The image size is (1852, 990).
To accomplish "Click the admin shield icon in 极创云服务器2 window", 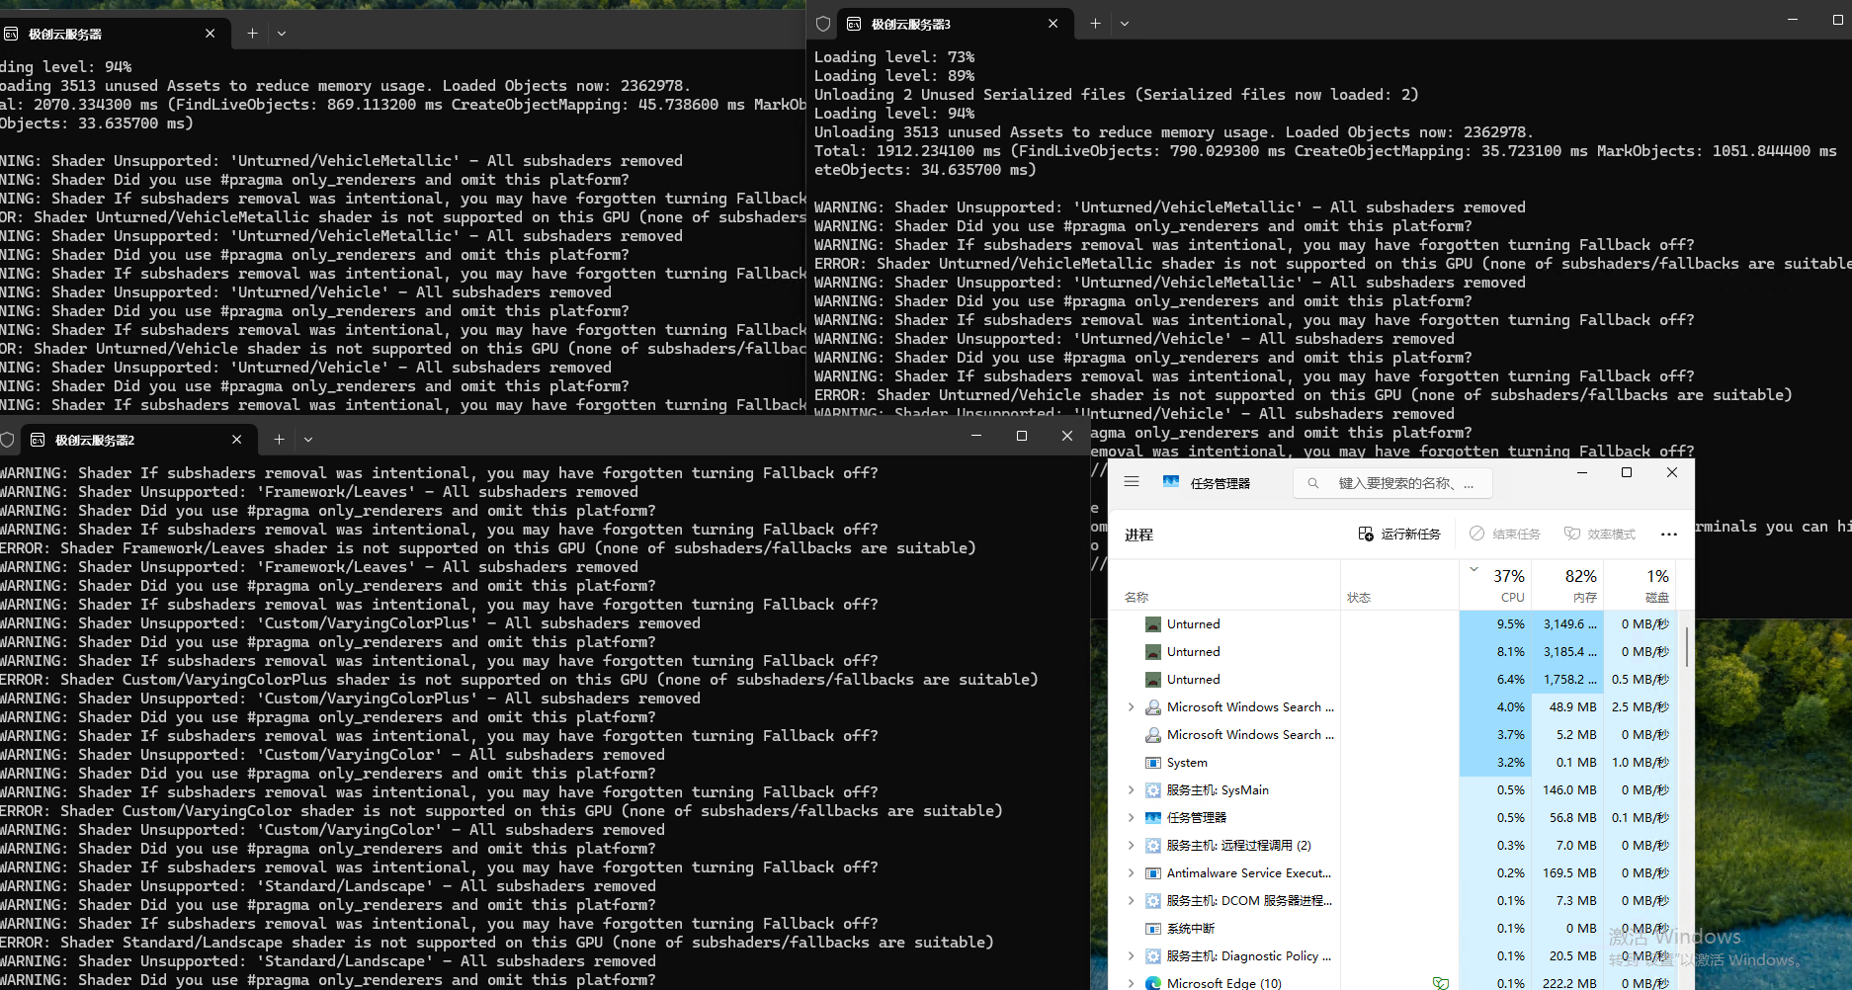I will (x=7, y=440).
